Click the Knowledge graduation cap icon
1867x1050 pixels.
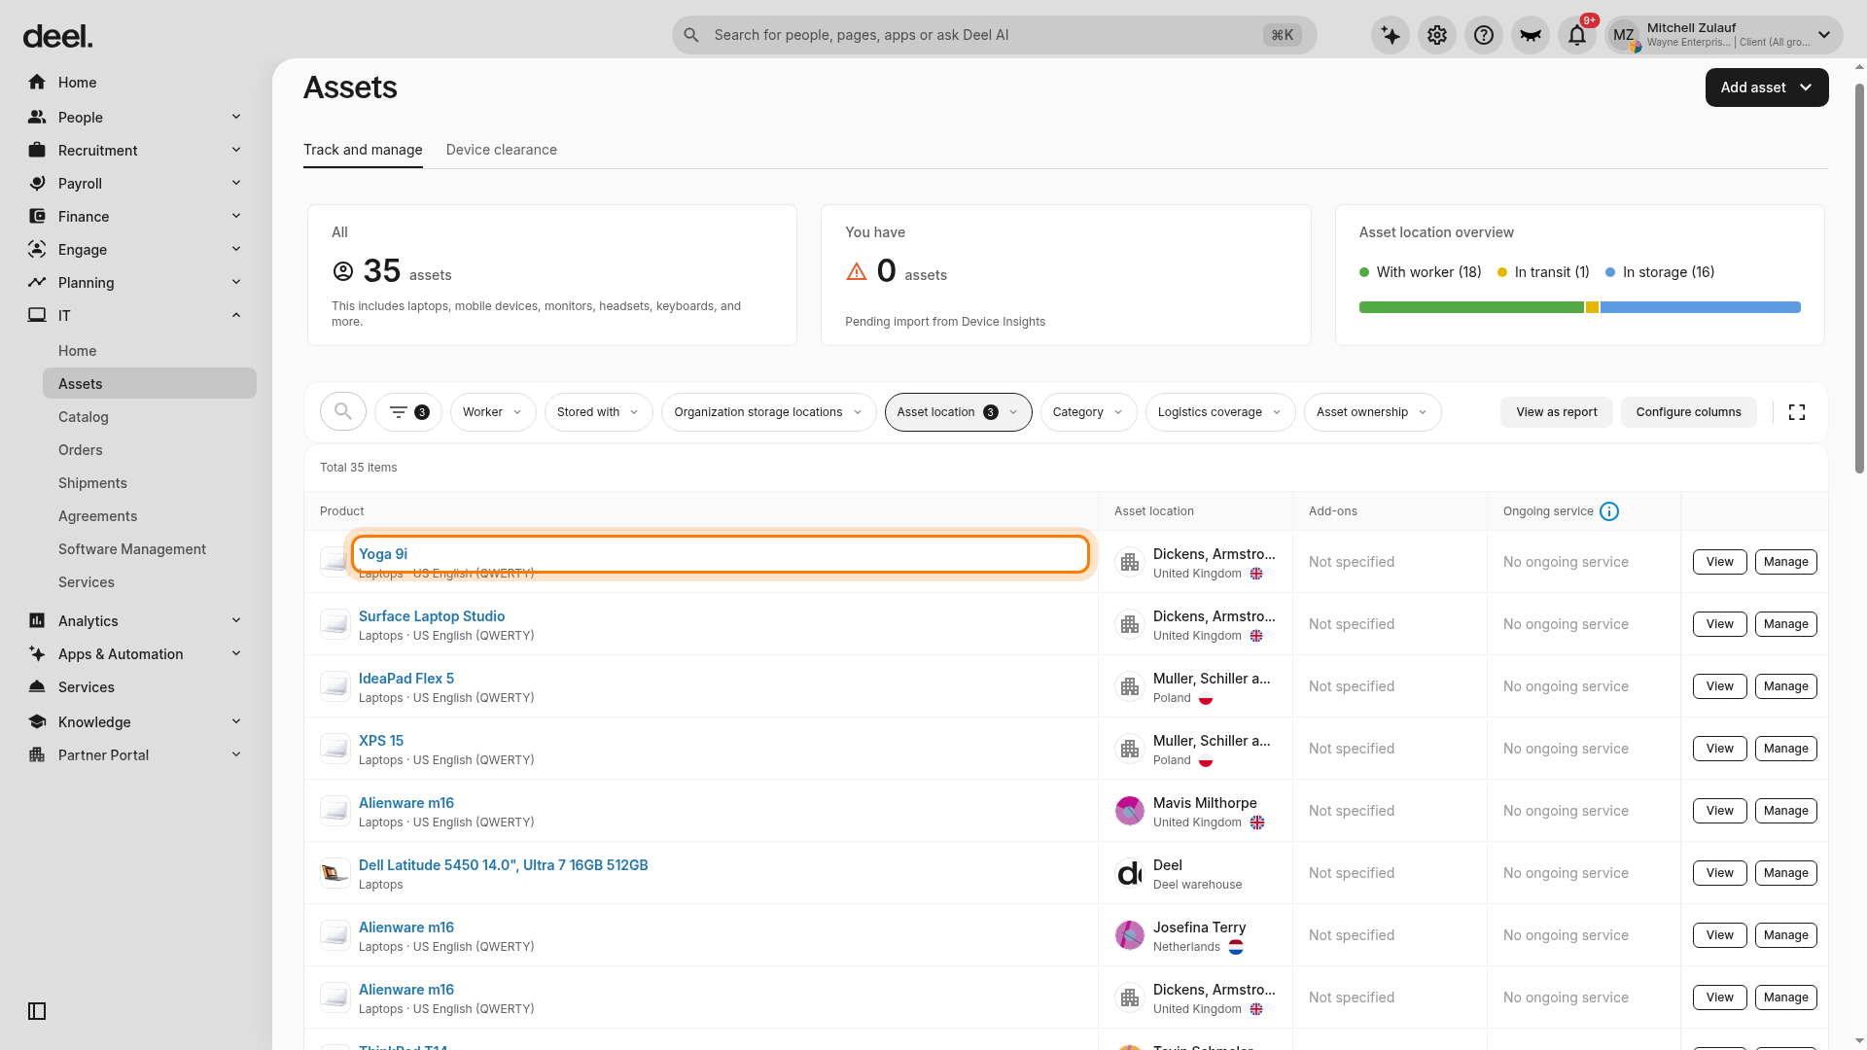pos(37,722)
